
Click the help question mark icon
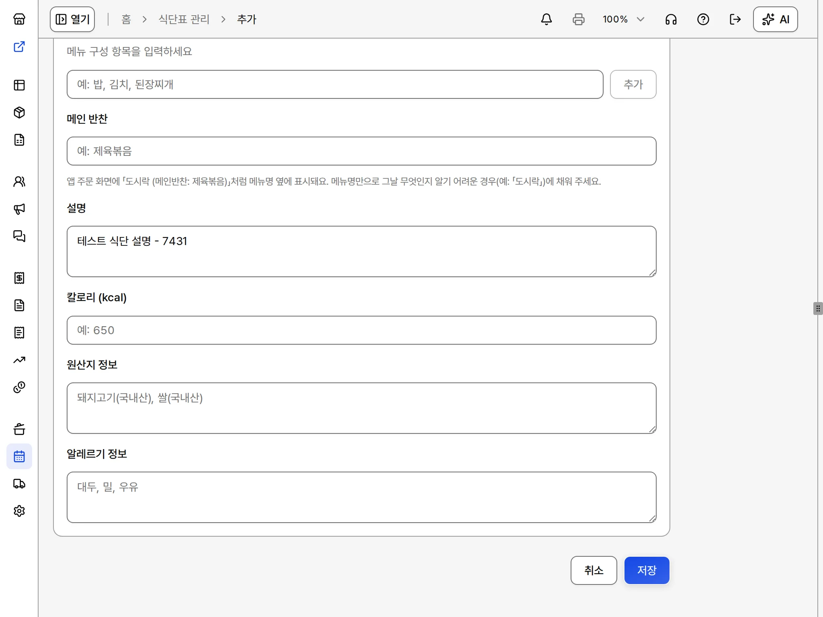coord(703,19)
